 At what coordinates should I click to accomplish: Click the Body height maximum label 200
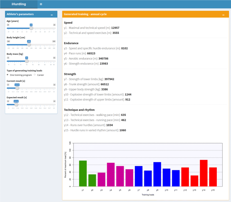[54, 41]
